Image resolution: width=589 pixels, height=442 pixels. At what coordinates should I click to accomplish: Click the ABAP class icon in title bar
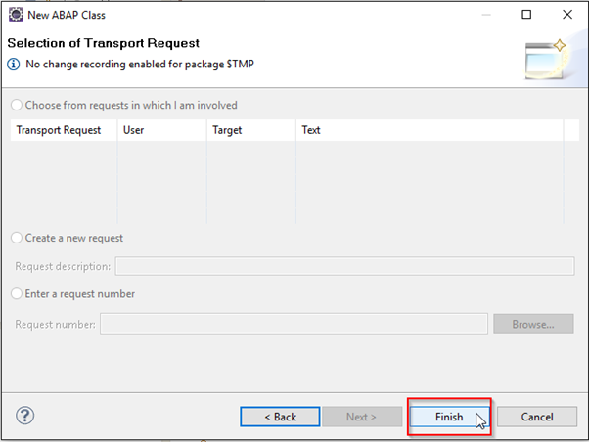click(16, 15)
